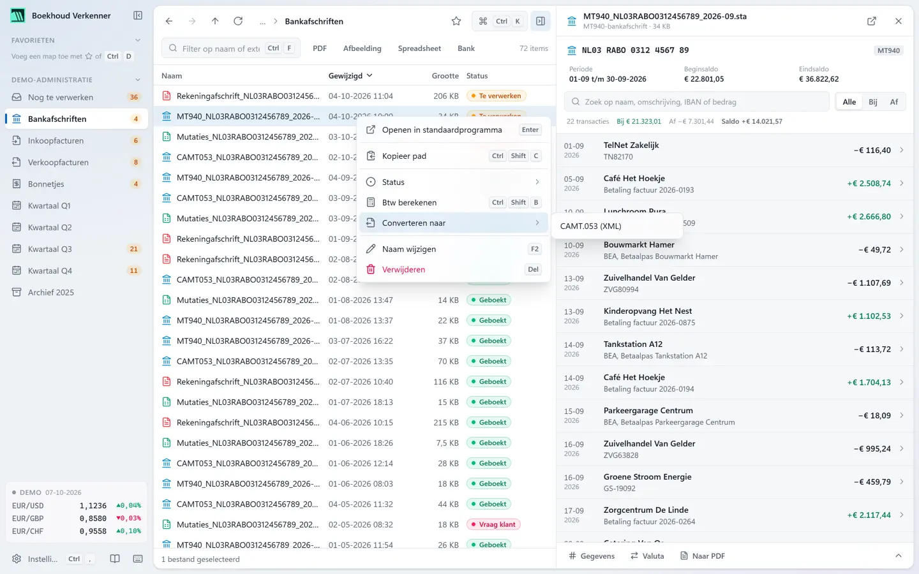The height and width of the screenshot is (574, 919).
Task: Open the book icon in sidebar footer
Action: pos(115,559)
